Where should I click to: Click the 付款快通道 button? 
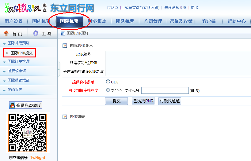tap(170, 101)
